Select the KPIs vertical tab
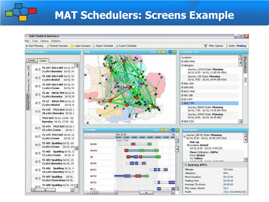269x202 pixels. click(246, 80)
